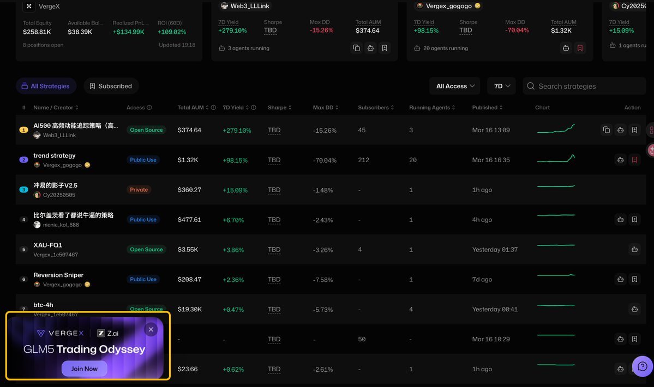Copy the AI500 strategy in table row
Viewport: 654px width, 387px height.
coord(607,130)
